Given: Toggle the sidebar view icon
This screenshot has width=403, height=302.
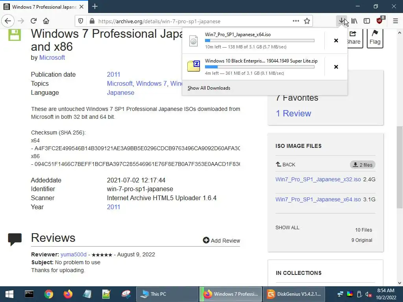Looking at the screenshot, I should 367,21.
